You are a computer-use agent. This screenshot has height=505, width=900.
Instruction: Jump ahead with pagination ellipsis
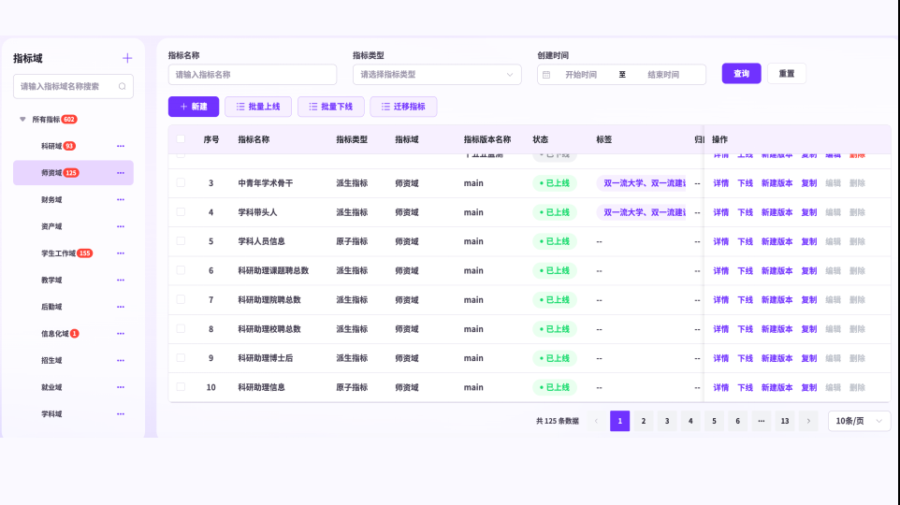[x=762, y=421]
